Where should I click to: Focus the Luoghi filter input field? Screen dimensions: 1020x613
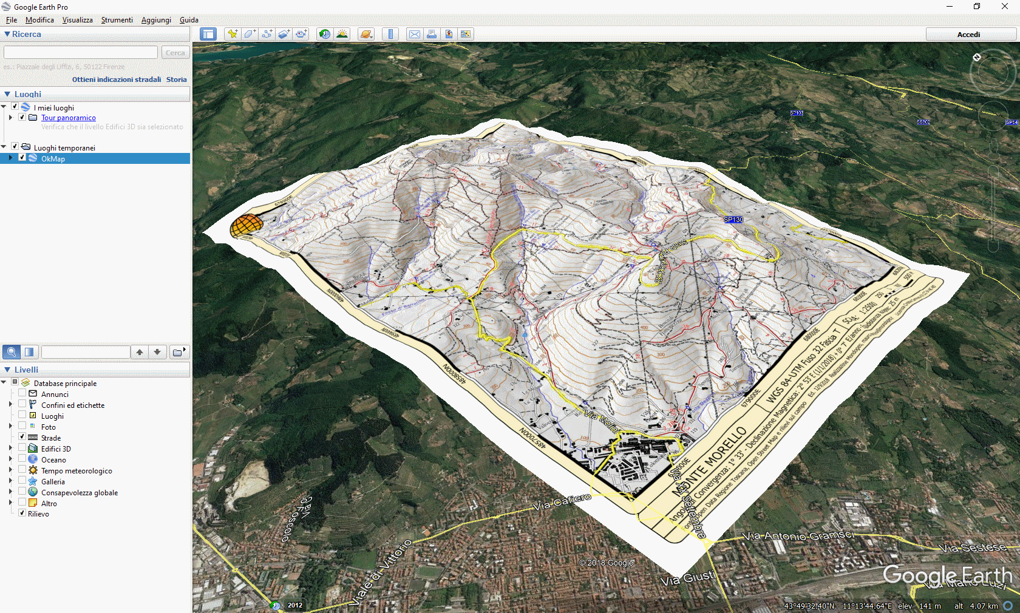86,352
